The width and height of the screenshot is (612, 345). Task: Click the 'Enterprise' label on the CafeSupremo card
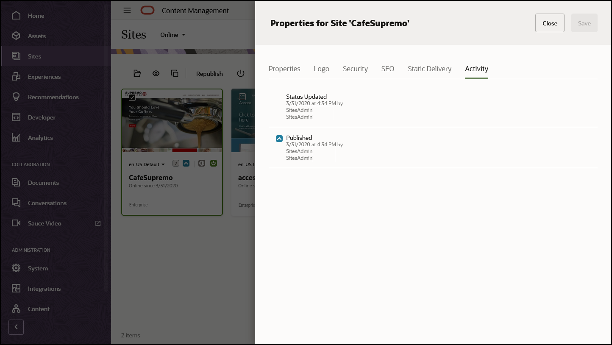click(138, 205)
